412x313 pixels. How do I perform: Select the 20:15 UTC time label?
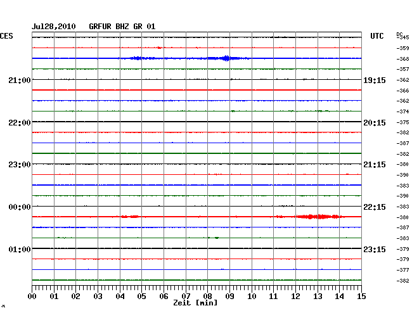375,123
